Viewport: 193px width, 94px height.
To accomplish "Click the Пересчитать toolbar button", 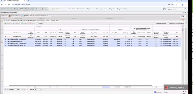I will 8,23.
